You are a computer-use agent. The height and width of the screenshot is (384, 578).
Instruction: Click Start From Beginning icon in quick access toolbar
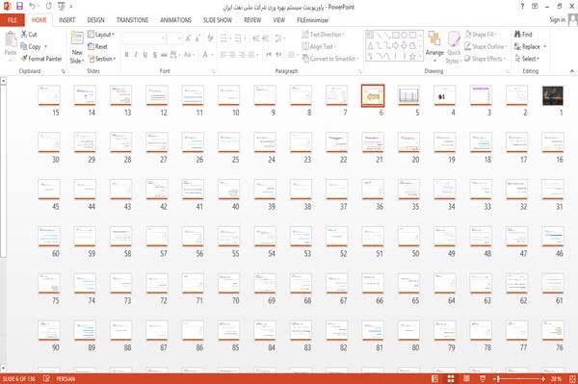tap(62, 7)
